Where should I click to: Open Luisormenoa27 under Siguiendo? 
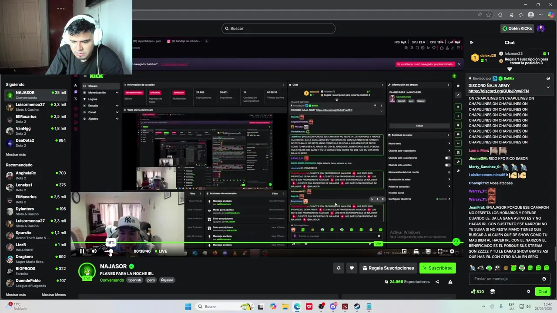(x=35, y=107)
